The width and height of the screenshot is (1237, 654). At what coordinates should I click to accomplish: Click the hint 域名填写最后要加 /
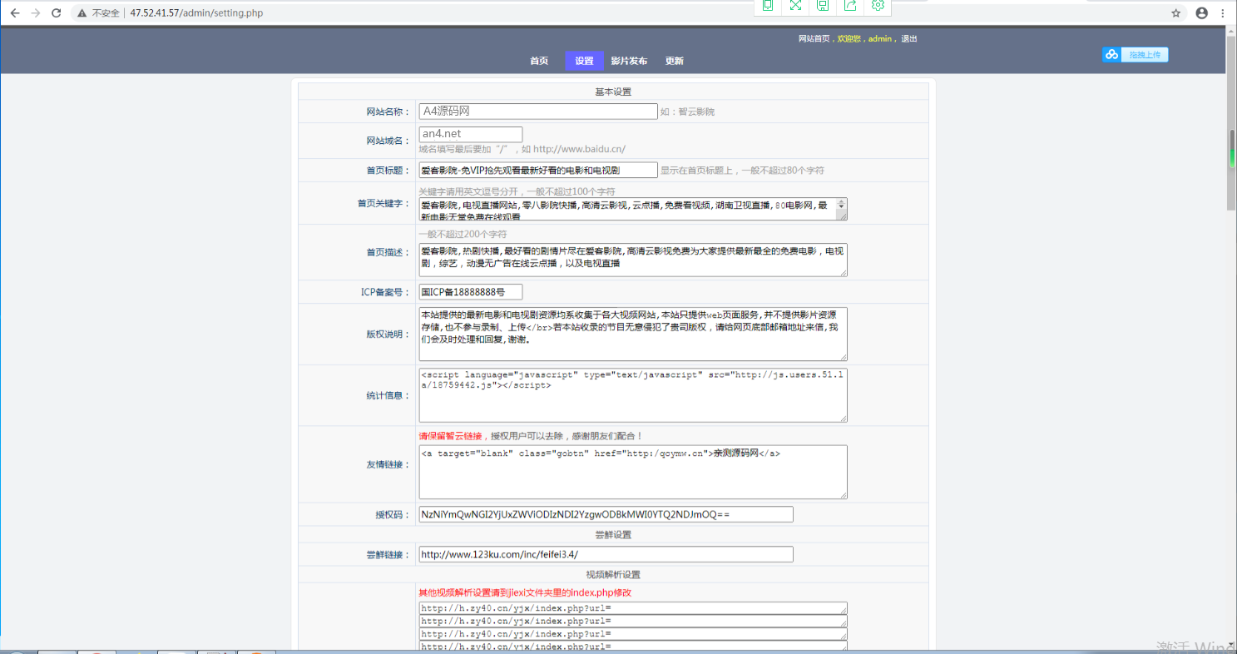522,150
